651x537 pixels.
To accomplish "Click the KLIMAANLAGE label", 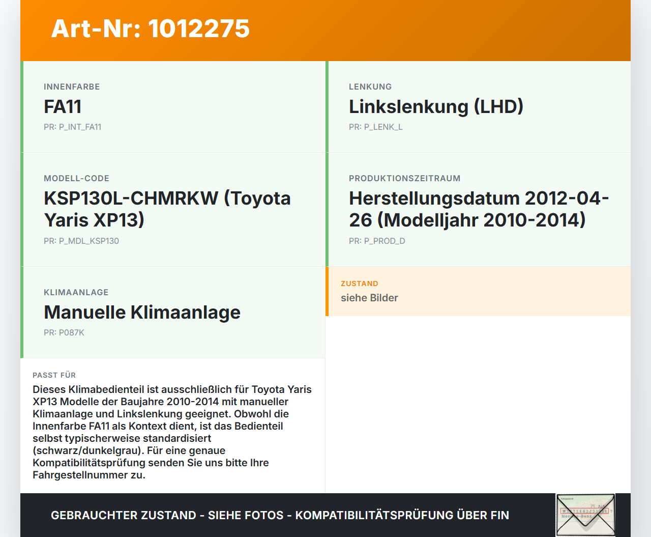I will (x=76, y=292).
